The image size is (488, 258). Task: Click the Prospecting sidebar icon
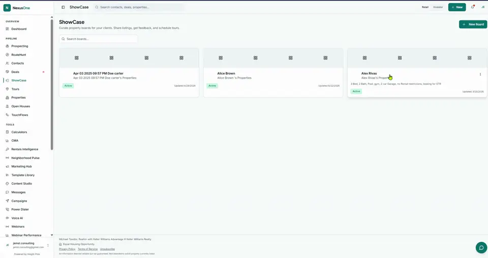(7, 46)
